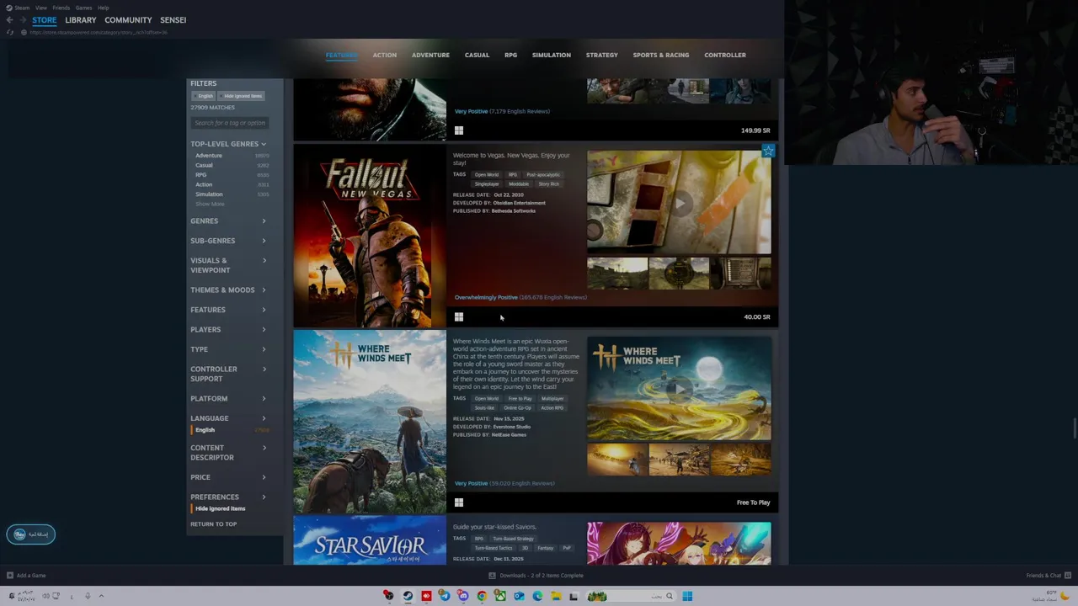Switch to the Controller category tab
Image resolution: width=1078 pixels, height=606 pixels.
coord(725,56)
